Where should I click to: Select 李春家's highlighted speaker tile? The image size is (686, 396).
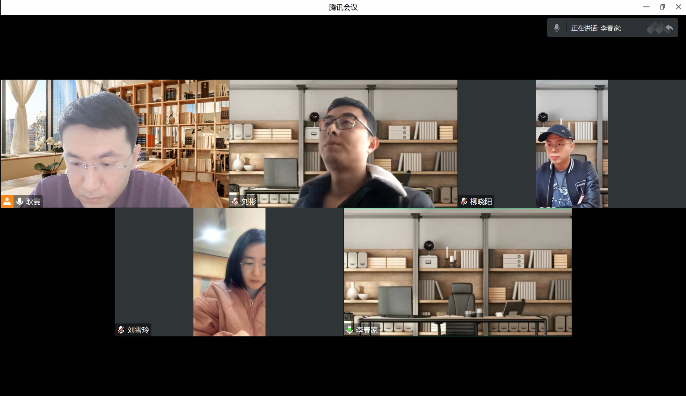[x=458, y=272]
